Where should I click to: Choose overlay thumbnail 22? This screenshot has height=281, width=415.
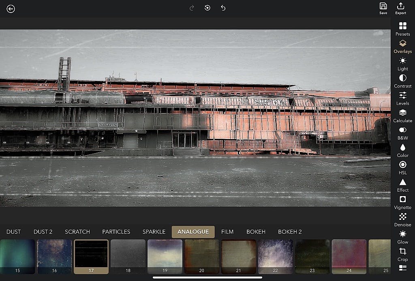tap(275, 256)
